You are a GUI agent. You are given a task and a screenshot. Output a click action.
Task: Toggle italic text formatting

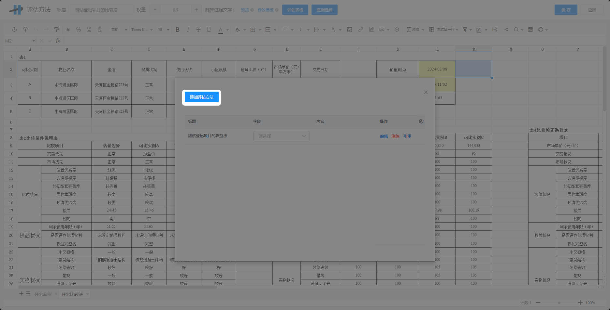click(188, 30)
